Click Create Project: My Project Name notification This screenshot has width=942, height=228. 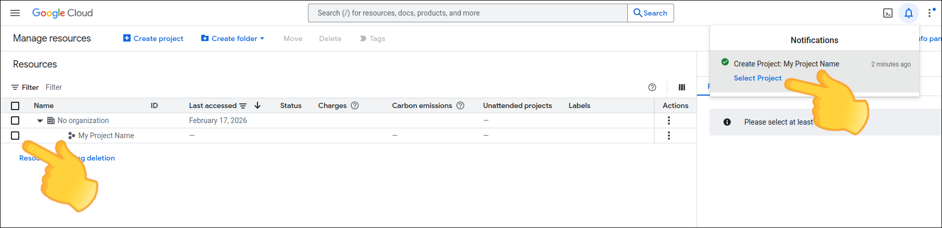point(786,64)
